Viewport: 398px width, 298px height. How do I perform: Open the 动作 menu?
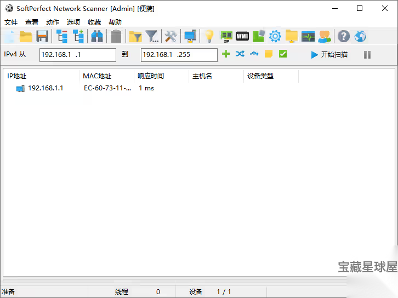click(53, 22)
